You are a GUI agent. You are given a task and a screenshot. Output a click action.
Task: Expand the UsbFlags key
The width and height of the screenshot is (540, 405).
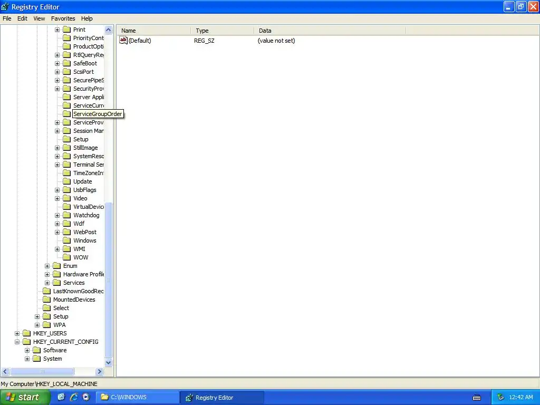(x=57, y=190)
